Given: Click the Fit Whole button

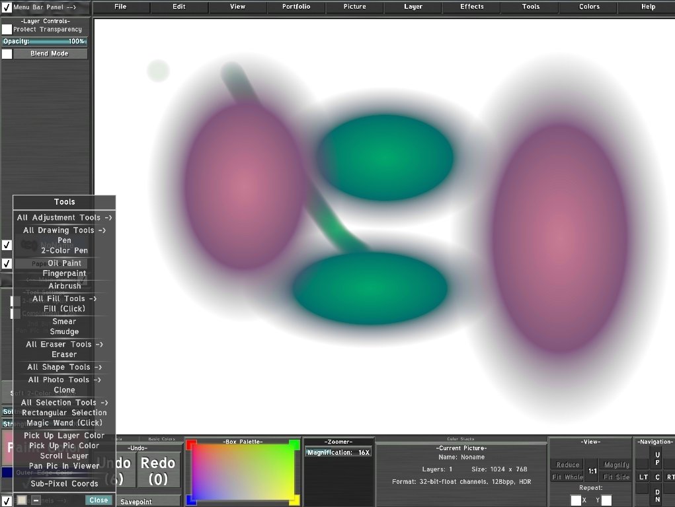Looking at the screenshot, I should [x=568, y=477].
